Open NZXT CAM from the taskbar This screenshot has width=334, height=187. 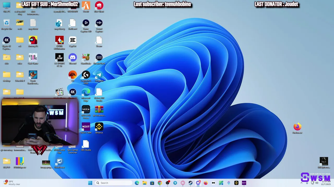click(x=244, y=183)
